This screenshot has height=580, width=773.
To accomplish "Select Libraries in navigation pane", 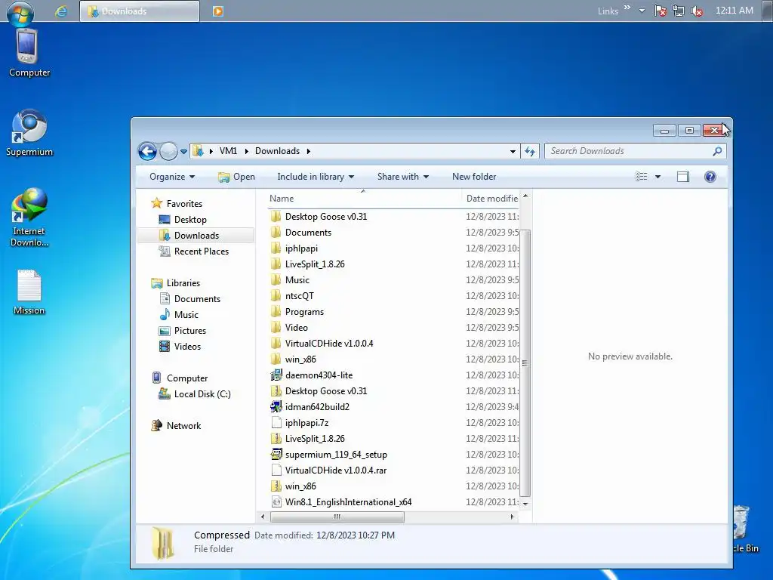I will tap(183, 282).
